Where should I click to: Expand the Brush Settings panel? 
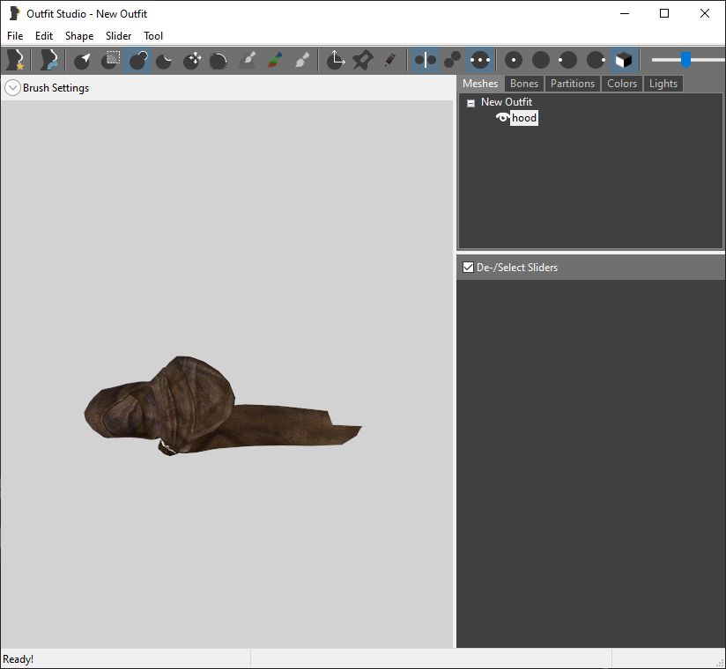(x=12, y=87)
